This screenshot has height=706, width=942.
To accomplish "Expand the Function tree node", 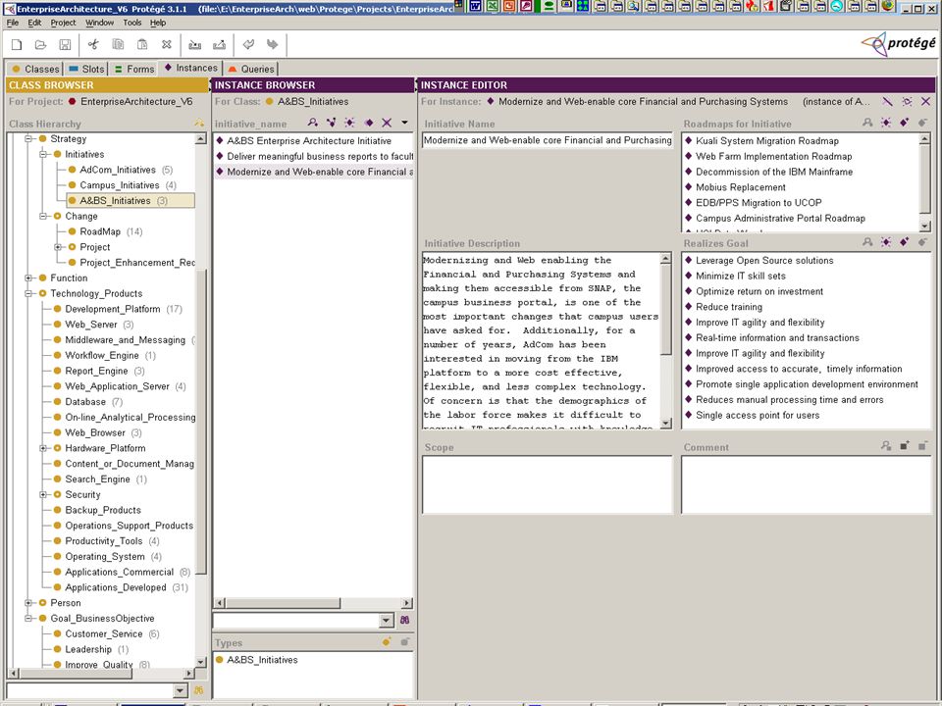I will click(x=28, y=277).
